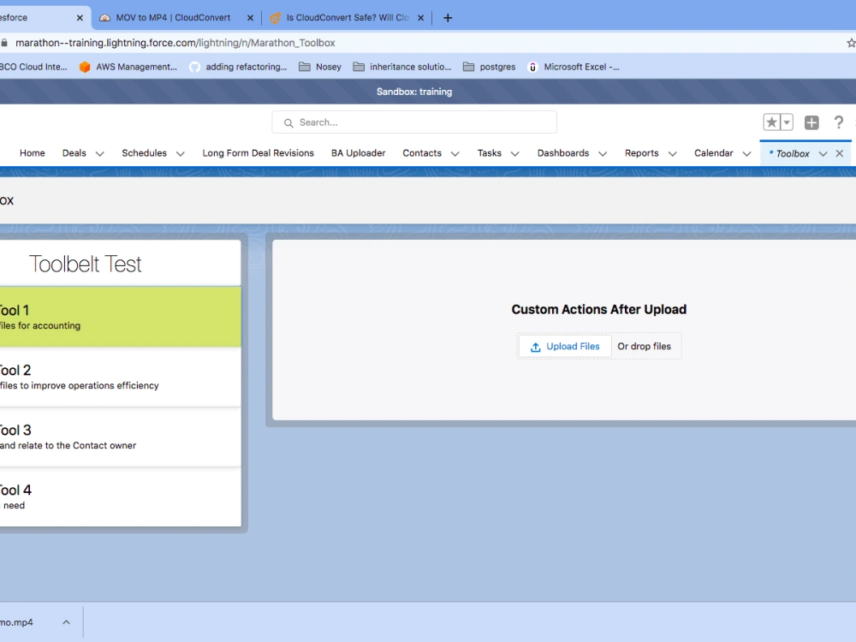Open the Schedules nav tab
The image size is (856, 642).
[x=144, y=153]
